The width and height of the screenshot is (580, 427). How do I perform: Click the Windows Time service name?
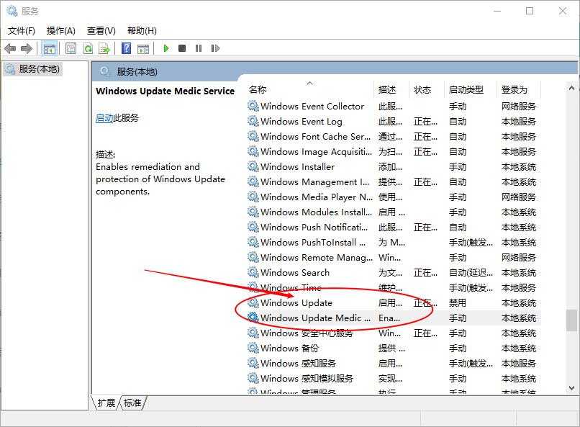coord(291,287)
